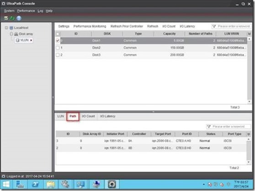Collapse the Disk array tree node
This screenshot has width=255, height=191.
point(11,34)
